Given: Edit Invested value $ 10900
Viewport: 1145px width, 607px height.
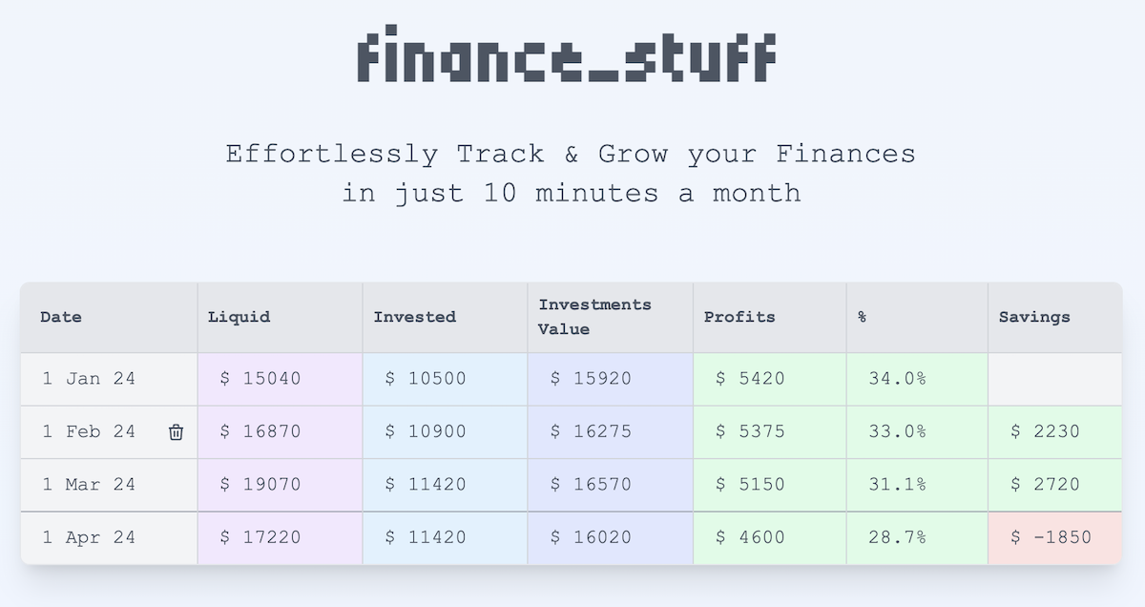Looking at the screenshot, I should click(x=446, y=432).
